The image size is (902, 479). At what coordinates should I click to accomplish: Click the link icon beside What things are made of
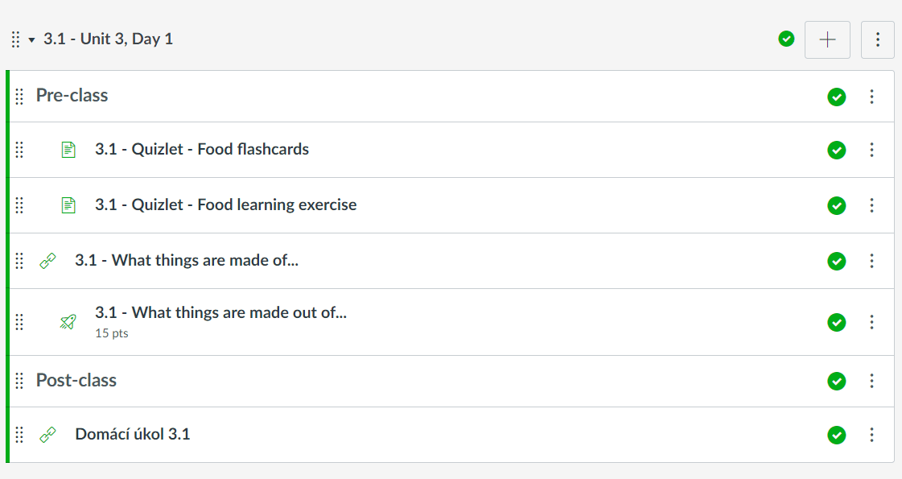(x=47, y=261)
